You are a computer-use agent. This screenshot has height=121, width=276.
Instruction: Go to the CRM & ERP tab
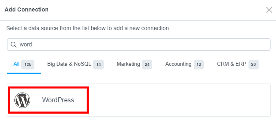[232, 64]
